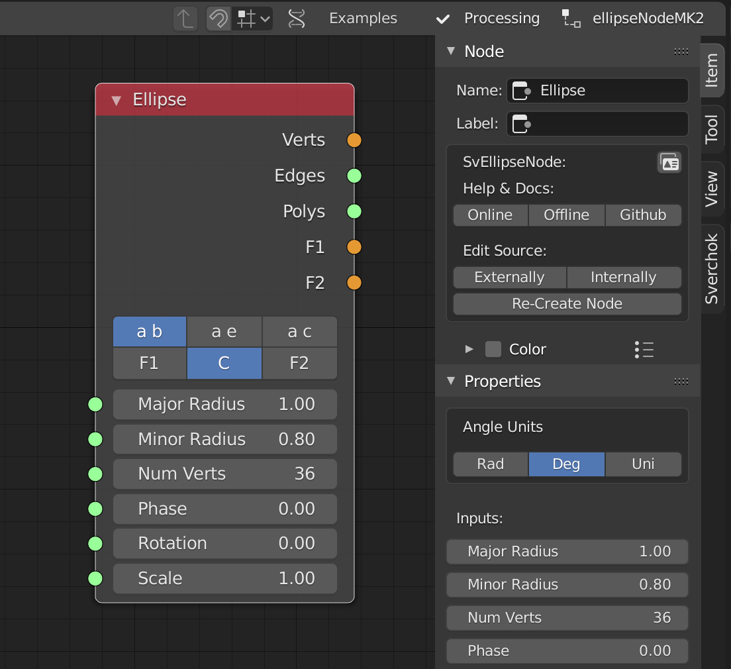Click the Verts output socket
The image size is (731, 669).
click(x=354, y=140)
